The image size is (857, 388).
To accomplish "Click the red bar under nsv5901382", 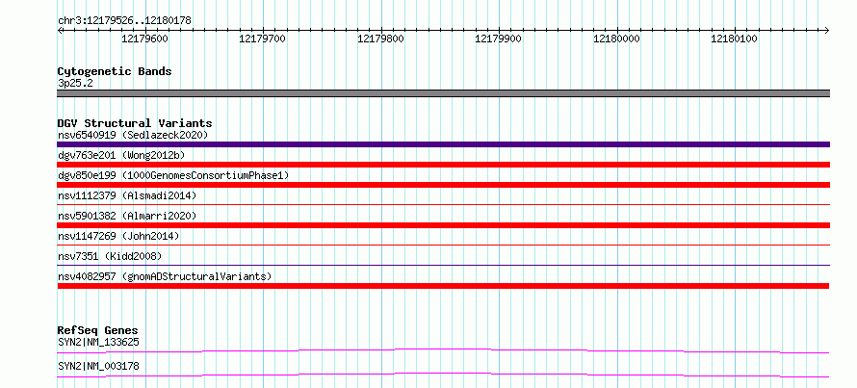I will [x=444, y=225].
